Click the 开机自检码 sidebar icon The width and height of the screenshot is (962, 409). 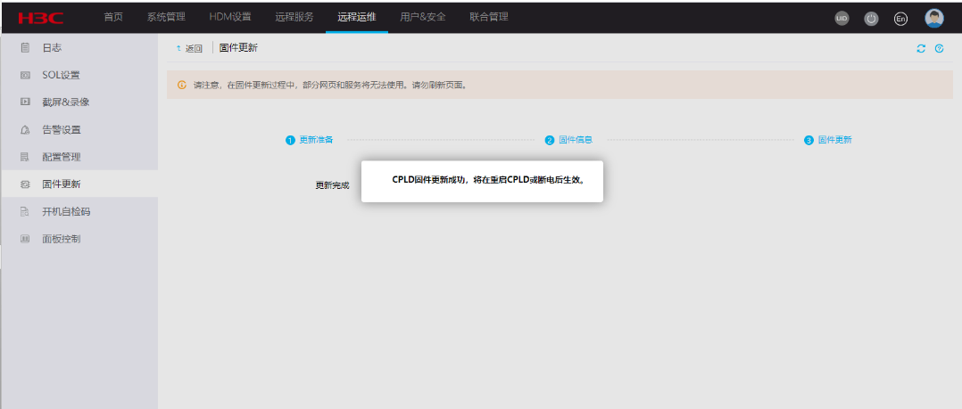tap(25, 212)
